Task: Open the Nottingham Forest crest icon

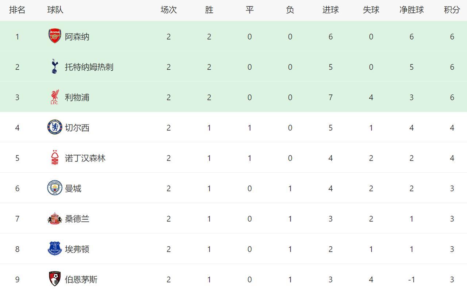Action: [55, 158]
